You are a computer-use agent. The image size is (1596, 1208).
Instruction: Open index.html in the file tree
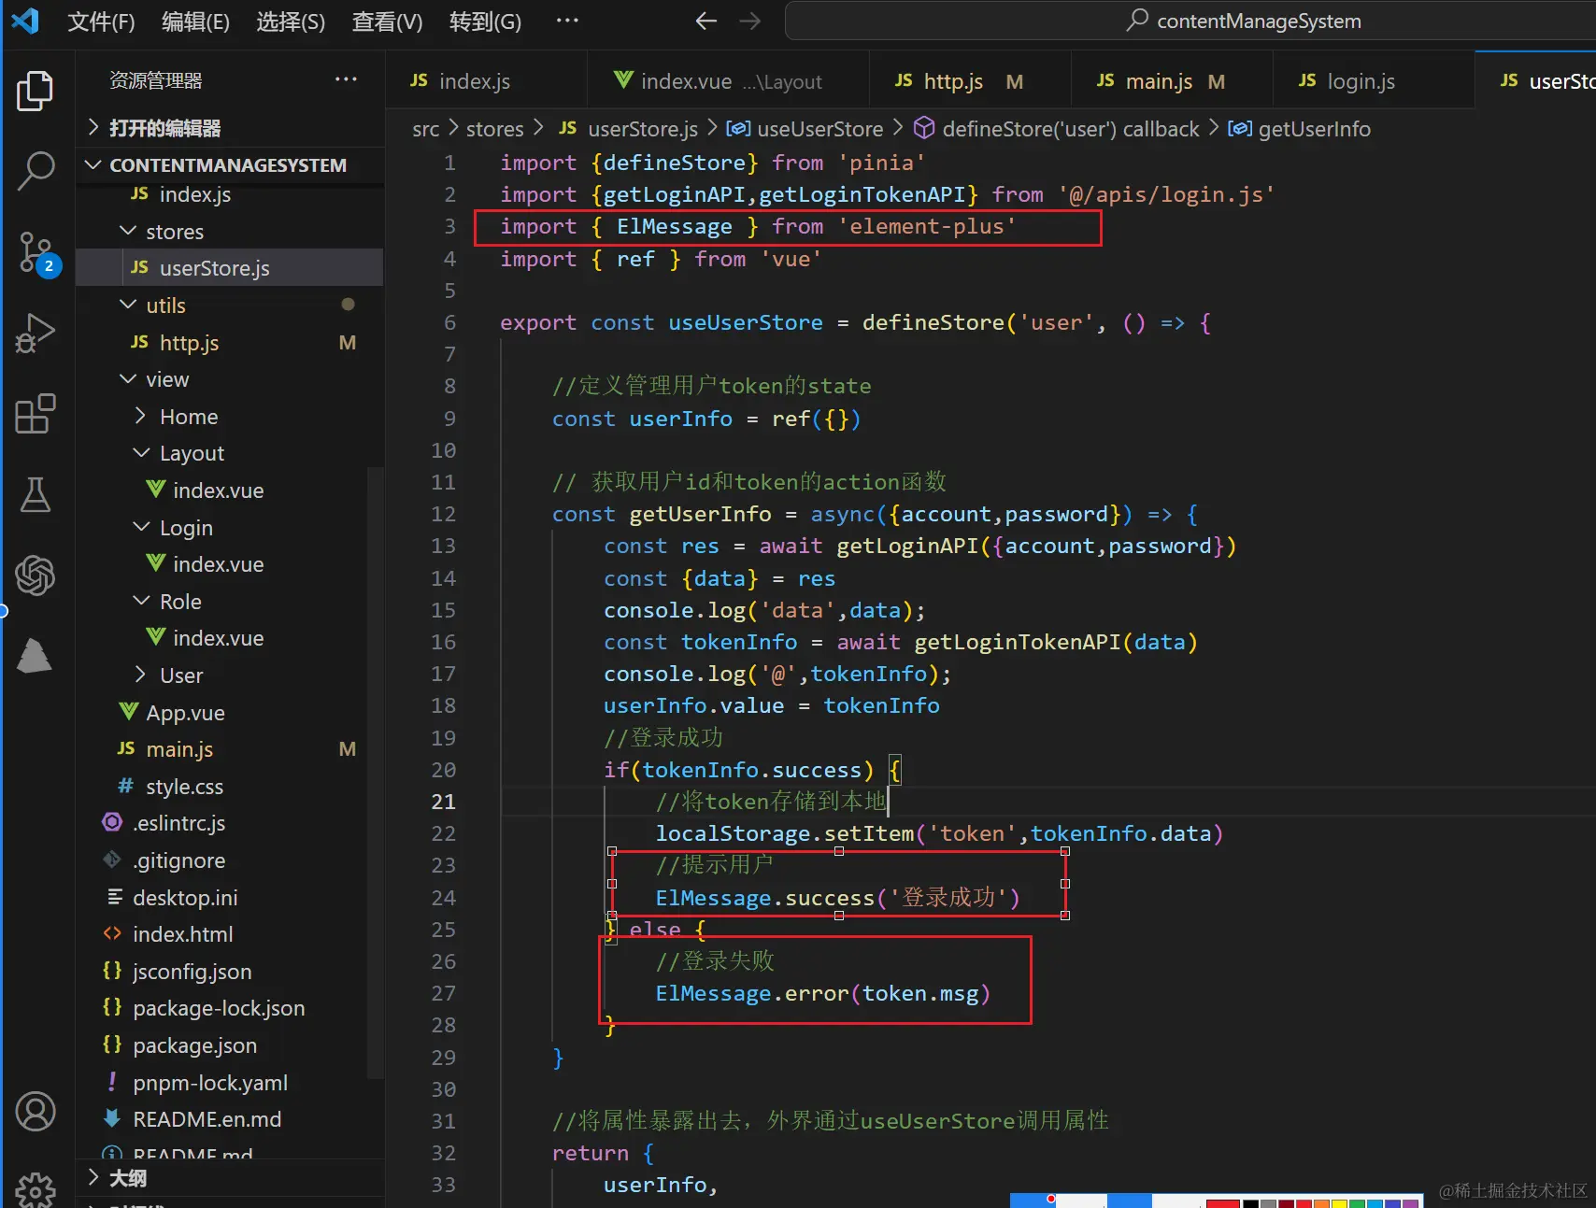click(230, 934)
